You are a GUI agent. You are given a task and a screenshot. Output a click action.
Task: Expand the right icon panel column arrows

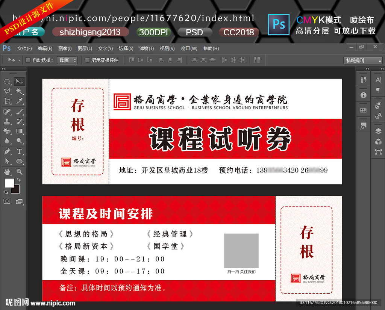coord(382,69)
